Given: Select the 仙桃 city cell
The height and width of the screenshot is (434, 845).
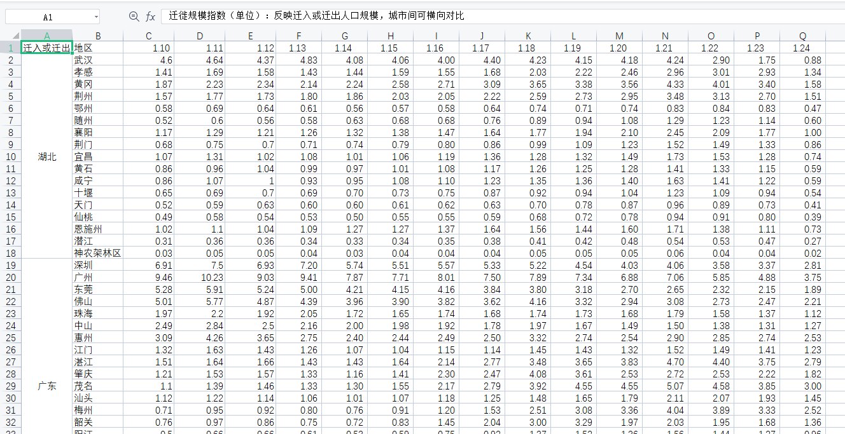Looking at the screenshot, I should click(98, 217).
